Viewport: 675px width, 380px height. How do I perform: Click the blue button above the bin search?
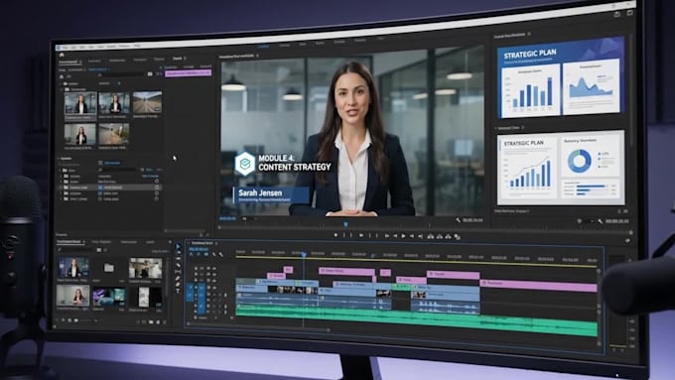[x=112, y=163]
